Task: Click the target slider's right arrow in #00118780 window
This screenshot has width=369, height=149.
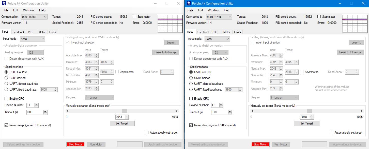Action: click(x=177, y=111)
